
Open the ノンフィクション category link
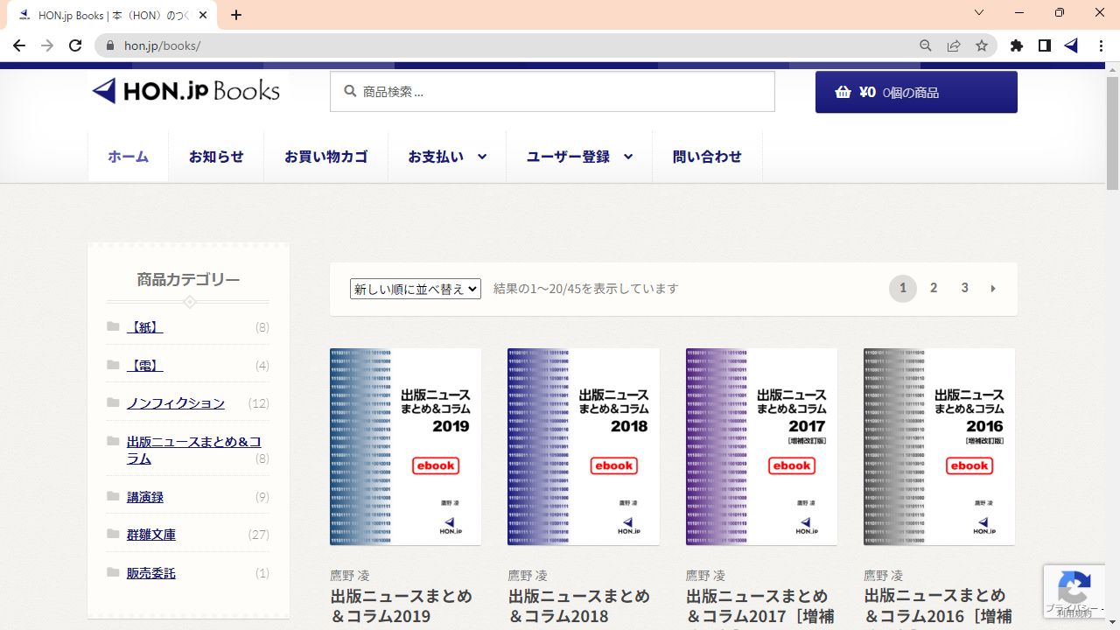click(176, 403)
